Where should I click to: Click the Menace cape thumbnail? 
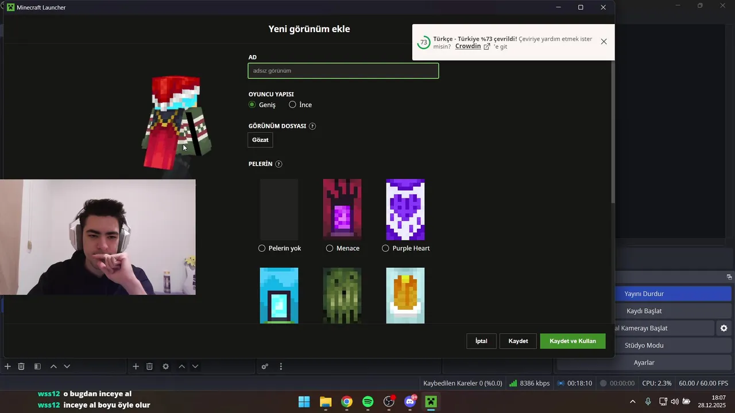coord(342,209)
